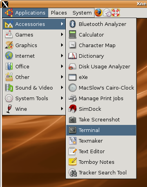Click the lifebuoy Help icon
The width and height of the screenshot is (147, 187).
[x=116, y=13]
